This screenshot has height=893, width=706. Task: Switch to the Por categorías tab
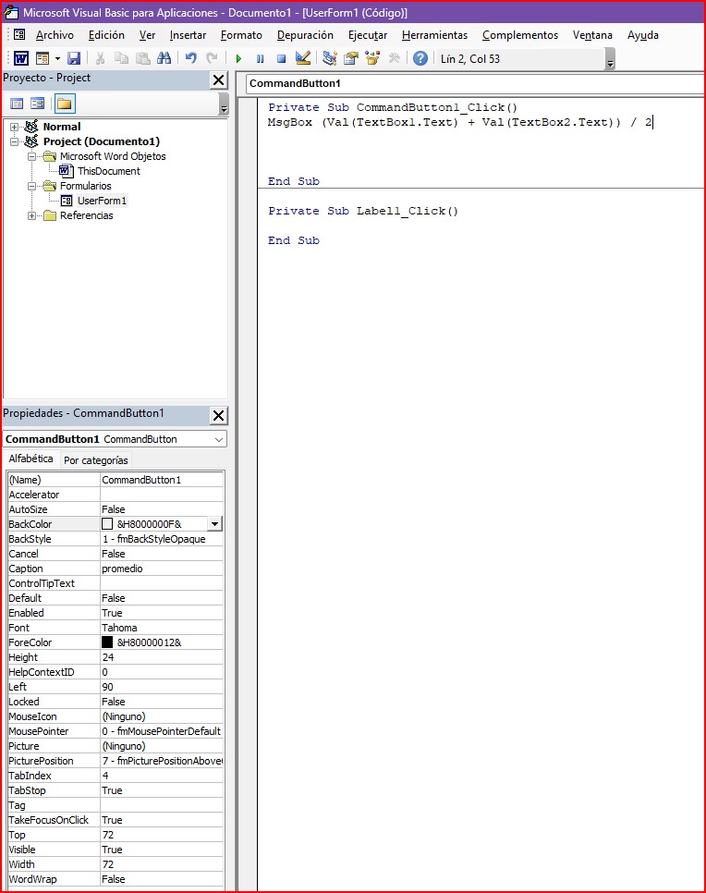pyautogui.click(x=96, y=460)
